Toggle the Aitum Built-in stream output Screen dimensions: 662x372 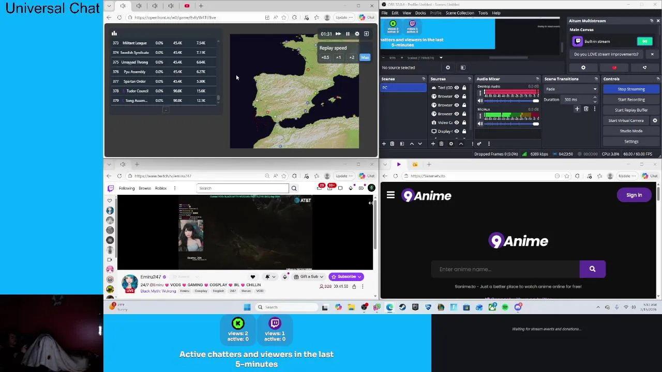click(x=644, y=41)
